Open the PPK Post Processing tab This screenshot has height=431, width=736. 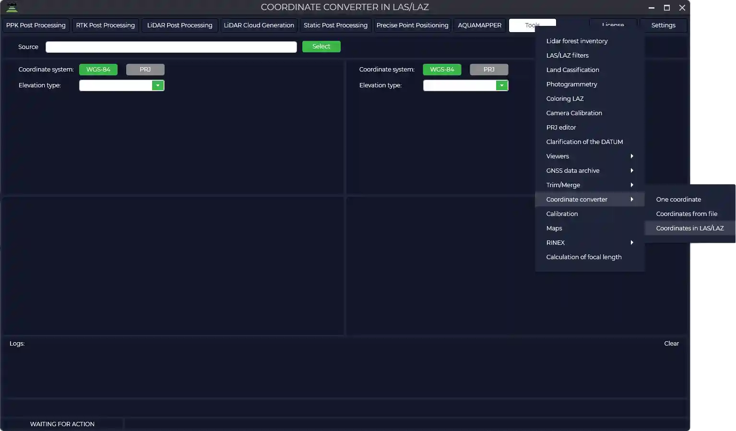pyautogui.click(x=36, y=25)
